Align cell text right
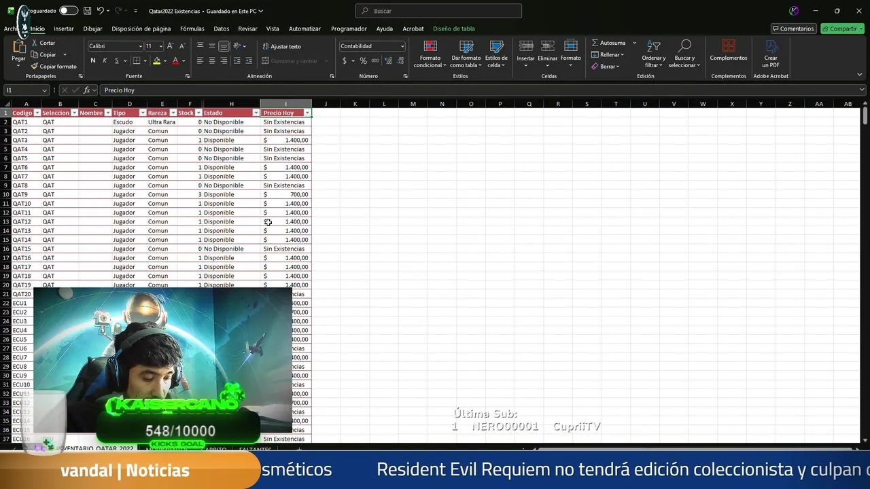The image size is (870, 489). [224, 60]
